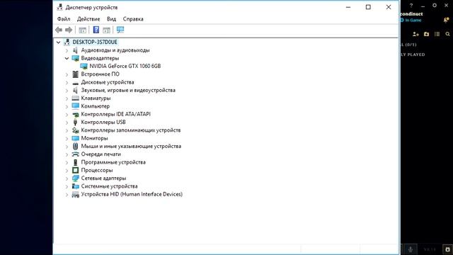Click the Встроенное ПО firmware icon
Image resolution: width=453 pixels, height=255 pixels.
76,74
